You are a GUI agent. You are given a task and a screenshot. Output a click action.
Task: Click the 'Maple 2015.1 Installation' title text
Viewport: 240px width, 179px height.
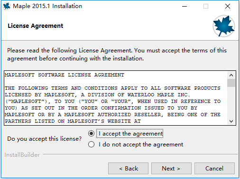pyautogui.click(x=47, y=6)
